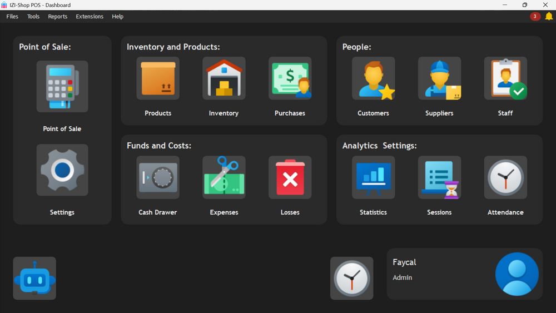Open the Statistics chart icon
Screen dimensions: 556x313
coord(374,177)
